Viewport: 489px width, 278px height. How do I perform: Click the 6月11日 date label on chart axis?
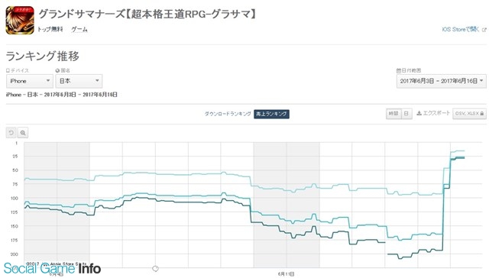(286, 274)
